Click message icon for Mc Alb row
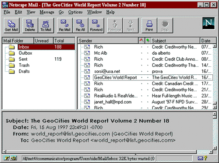Image resolution: width=219 pixels, height=163 pixels. click(87, 53)
